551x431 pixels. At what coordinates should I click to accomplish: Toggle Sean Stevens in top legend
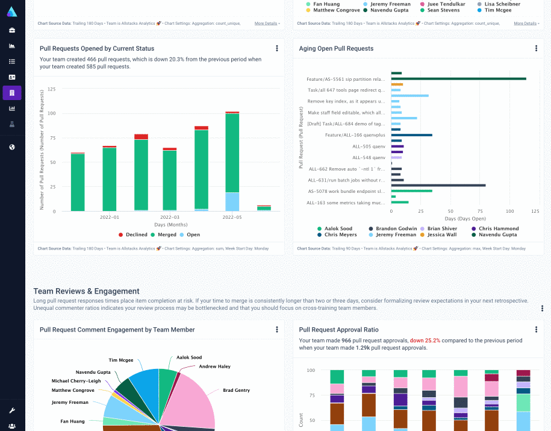click(440, 10)
